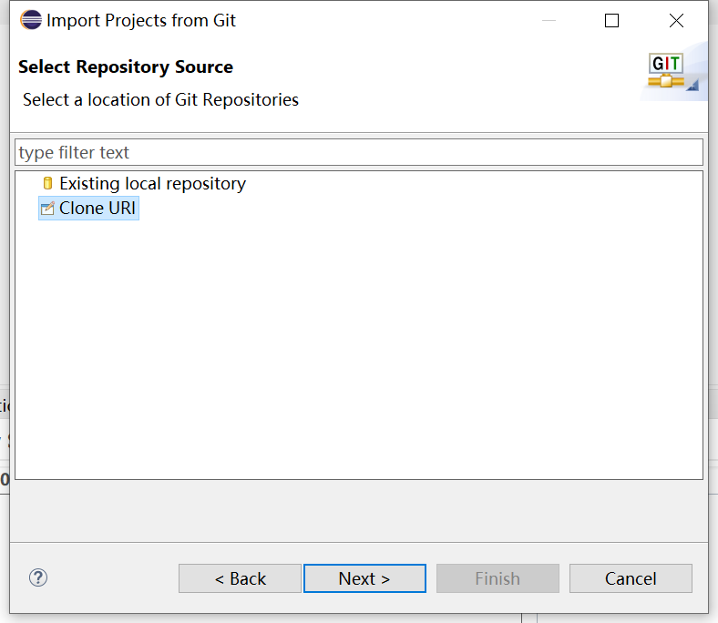The height and width of the screenshot is (623, 718).
Task: Go back with the Back button
Action: point(240,578)
